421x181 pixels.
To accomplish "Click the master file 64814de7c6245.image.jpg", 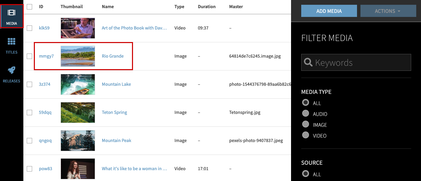I will pos(255,56).
